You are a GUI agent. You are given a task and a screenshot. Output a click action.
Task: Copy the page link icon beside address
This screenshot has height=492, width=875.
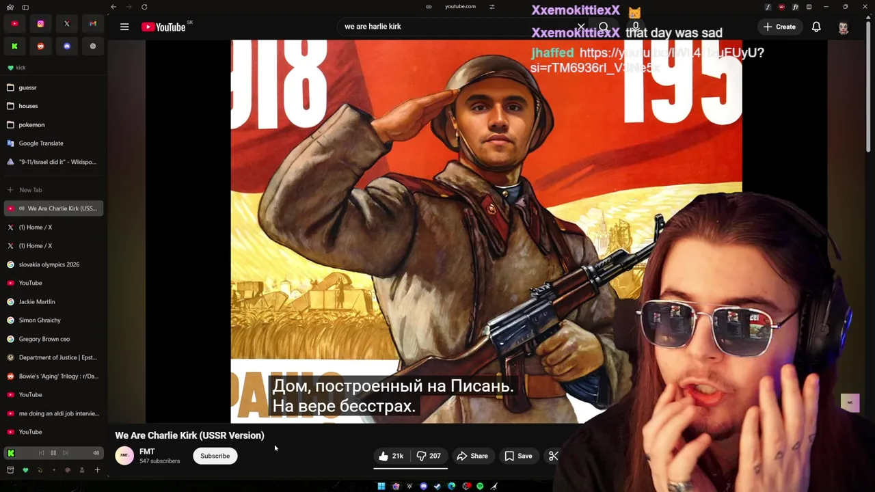[x=429, y=7]
